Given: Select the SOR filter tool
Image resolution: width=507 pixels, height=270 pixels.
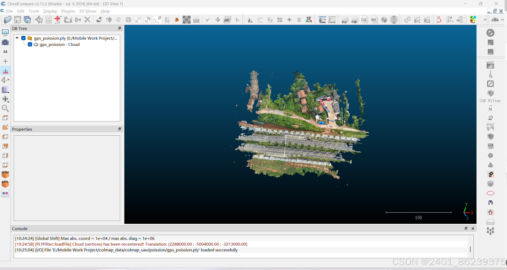Looking at the screenshot, I should (196, 20).
